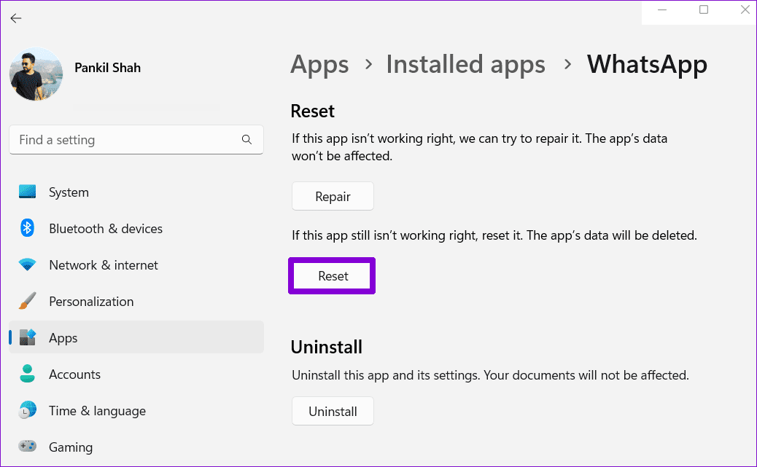Click the Network wifi icon
Image resolution: width=757 pixels, height=467 pixels.
[x=28, y=264]
